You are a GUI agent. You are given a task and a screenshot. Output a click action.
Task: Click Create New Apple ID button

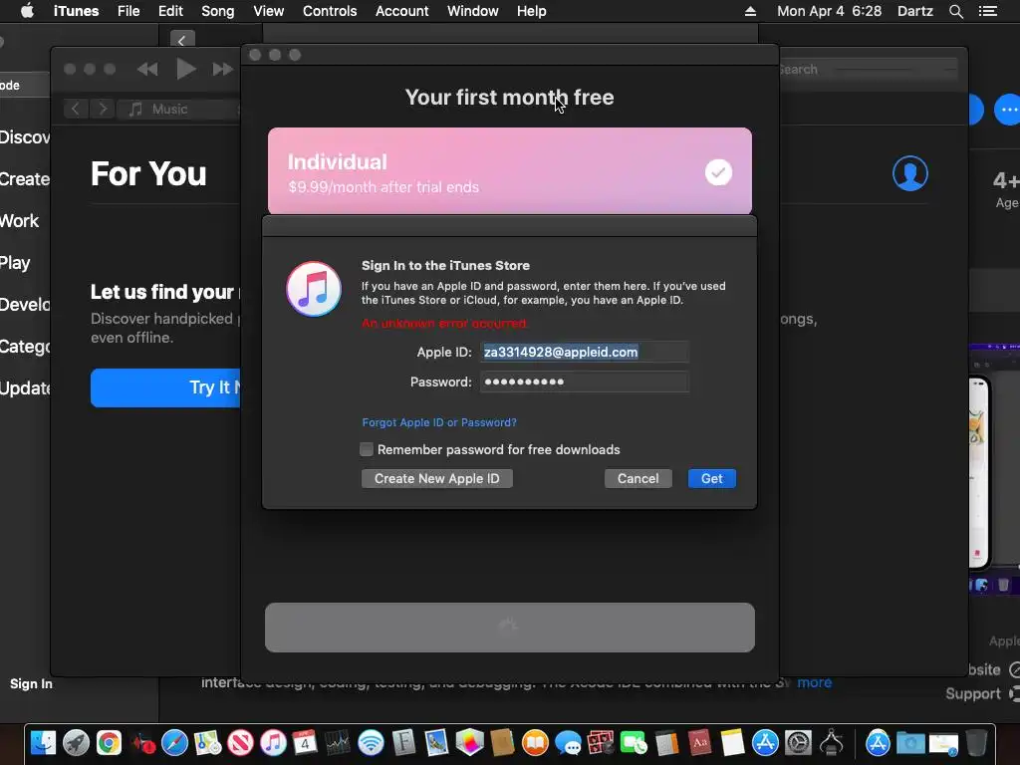pos(437,479)
